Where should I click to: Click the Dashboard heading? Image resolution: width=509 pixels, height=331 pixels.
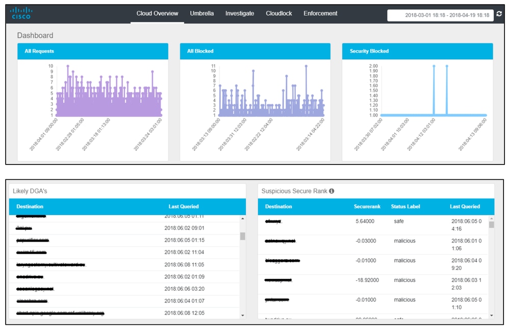pos(35,35)
